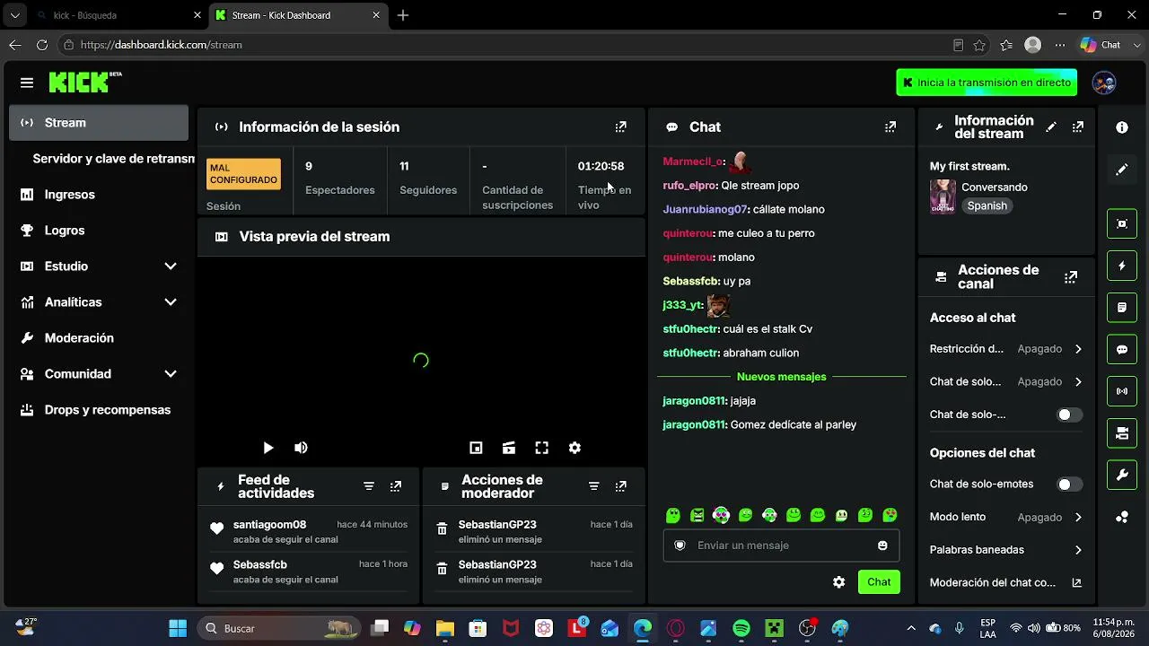The image size is (1149, 646).
Task: Filter the Feed de actividades
Action: coord(369,486)
